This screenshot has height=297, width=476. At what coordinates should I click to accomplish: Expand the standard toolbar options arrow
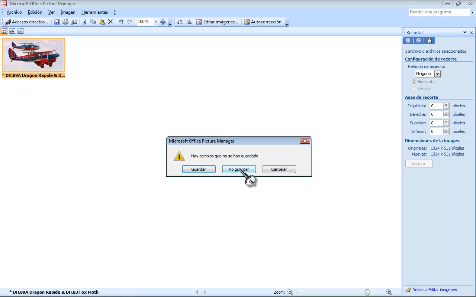(170, 23)
